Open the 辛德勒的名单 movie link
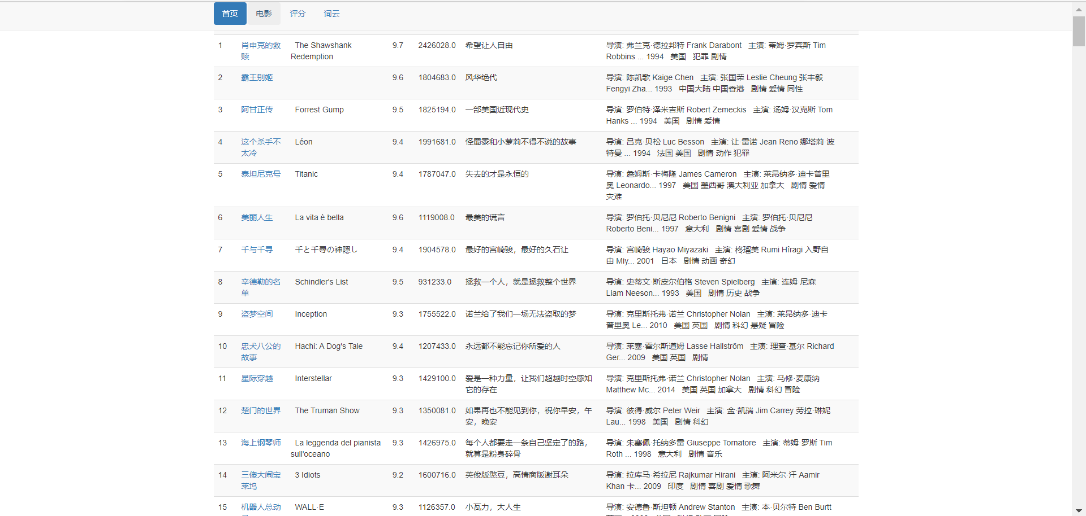Viewport: 1086px width, 516px height. [260, 287]
